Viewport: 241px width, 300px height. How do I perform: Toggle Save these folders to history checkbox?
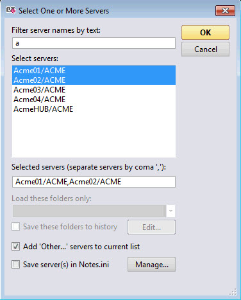click(15, 227)
